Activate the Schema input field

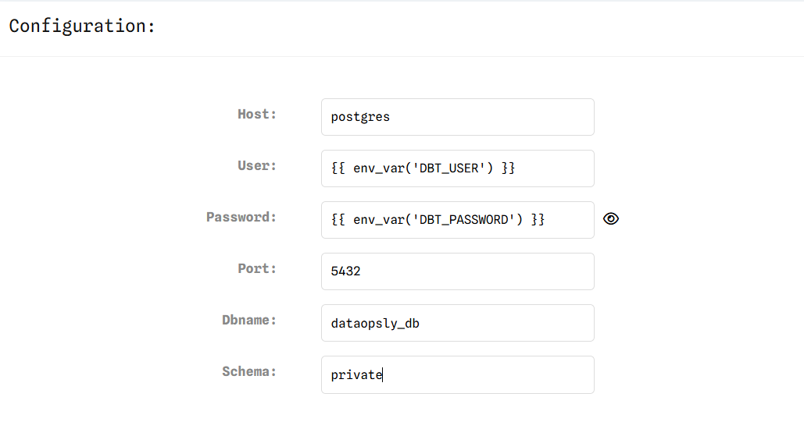click(457, 374)
